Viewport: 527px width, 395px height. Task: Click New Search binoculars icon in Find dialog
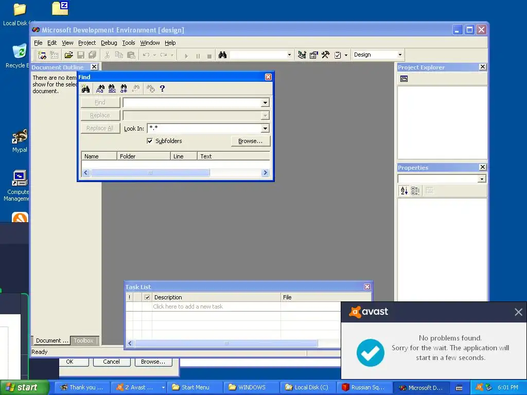tap(86, 88)
